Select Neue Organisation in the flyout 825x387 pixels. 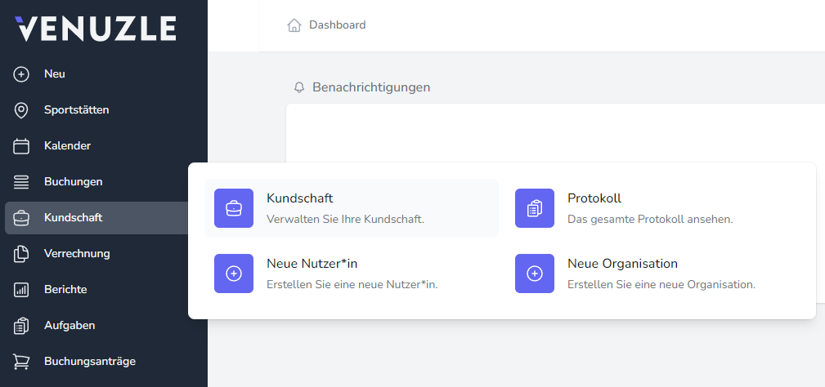tap(622, 264)
